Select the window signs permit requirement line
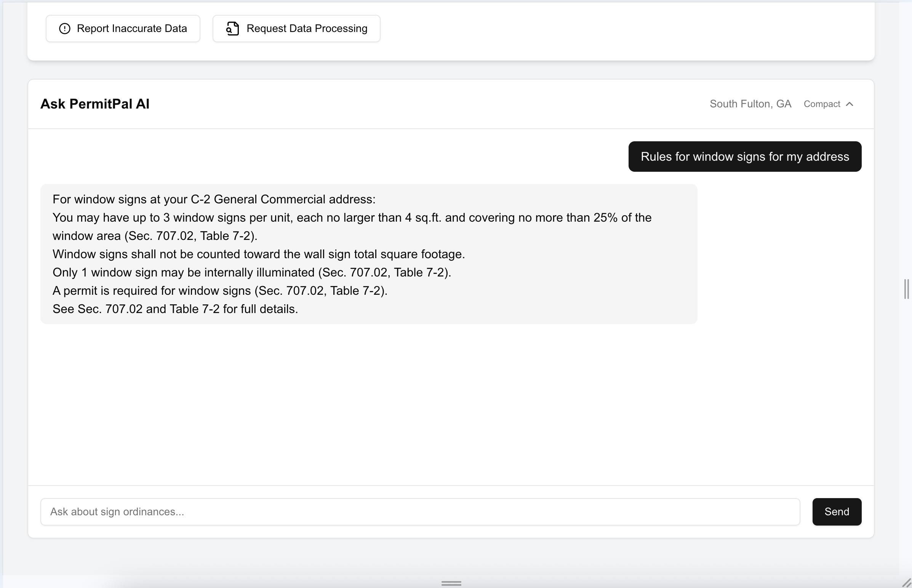Screen dimensions: 912x588 point(220,291)
